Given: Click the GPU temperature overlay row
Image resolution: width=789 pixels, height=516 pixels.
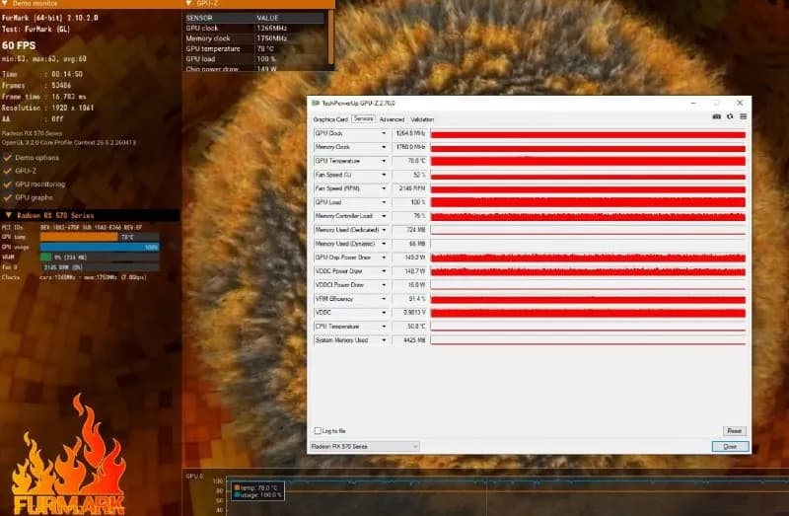Looking at the screenshot, I should (x=254, y=48).
